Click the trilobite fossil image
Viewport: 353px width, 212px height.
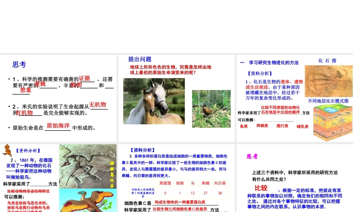click(x=328, y=81)
